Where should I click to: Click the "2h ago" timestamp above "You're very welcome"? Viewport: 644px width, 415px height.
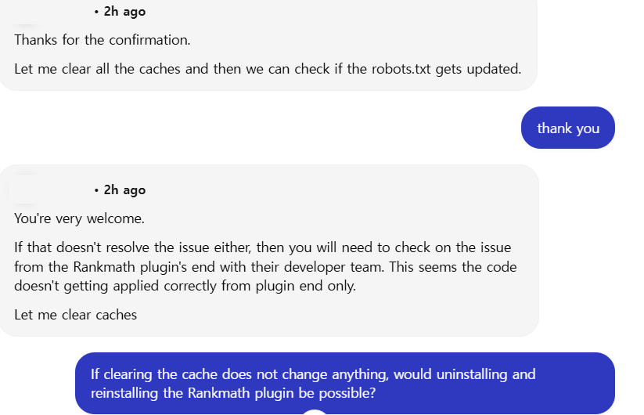click(124, 190)
